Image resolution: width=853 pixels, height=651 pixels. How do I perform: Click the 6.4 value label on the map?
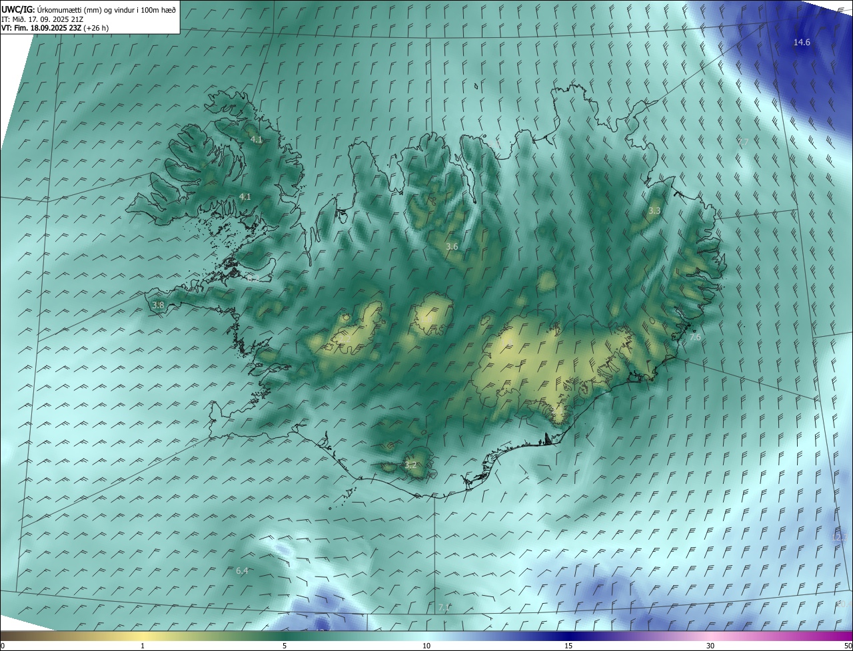coord(242,571)
